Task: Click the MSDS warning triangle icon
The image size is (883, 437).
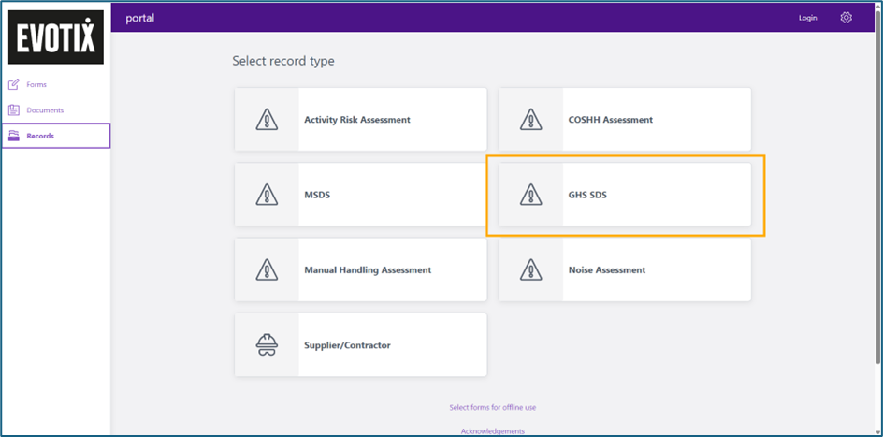Action: coord(267,195)
